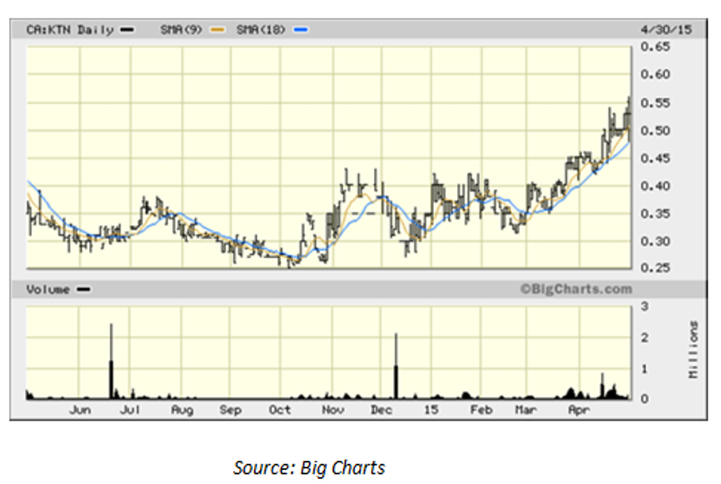This screenshot has width=721, height=484.
Task: Select the Oct month marker on the time axis
Action: [280, 410]
